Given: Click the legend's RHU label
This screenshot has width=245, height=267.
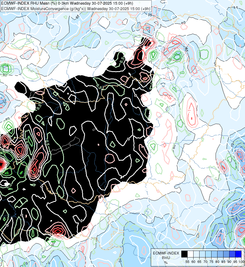Looking at the screenshot, I should pos(166,258).
